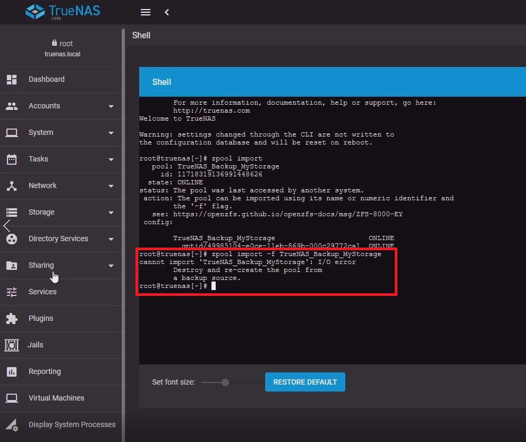Expand the System menu arrow
526x442 pixels.
(x=111, y=133)
